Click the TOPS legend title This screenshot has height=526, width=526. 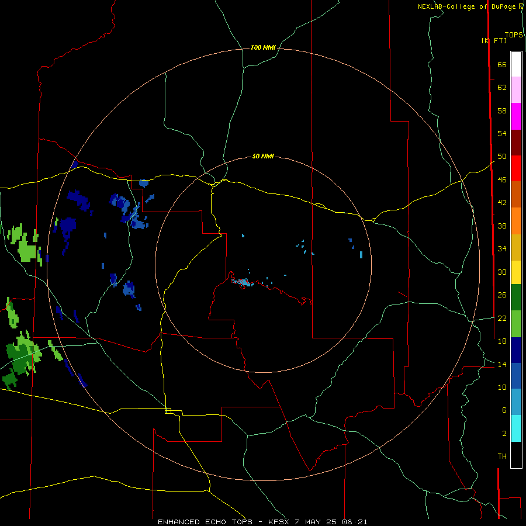514,35
